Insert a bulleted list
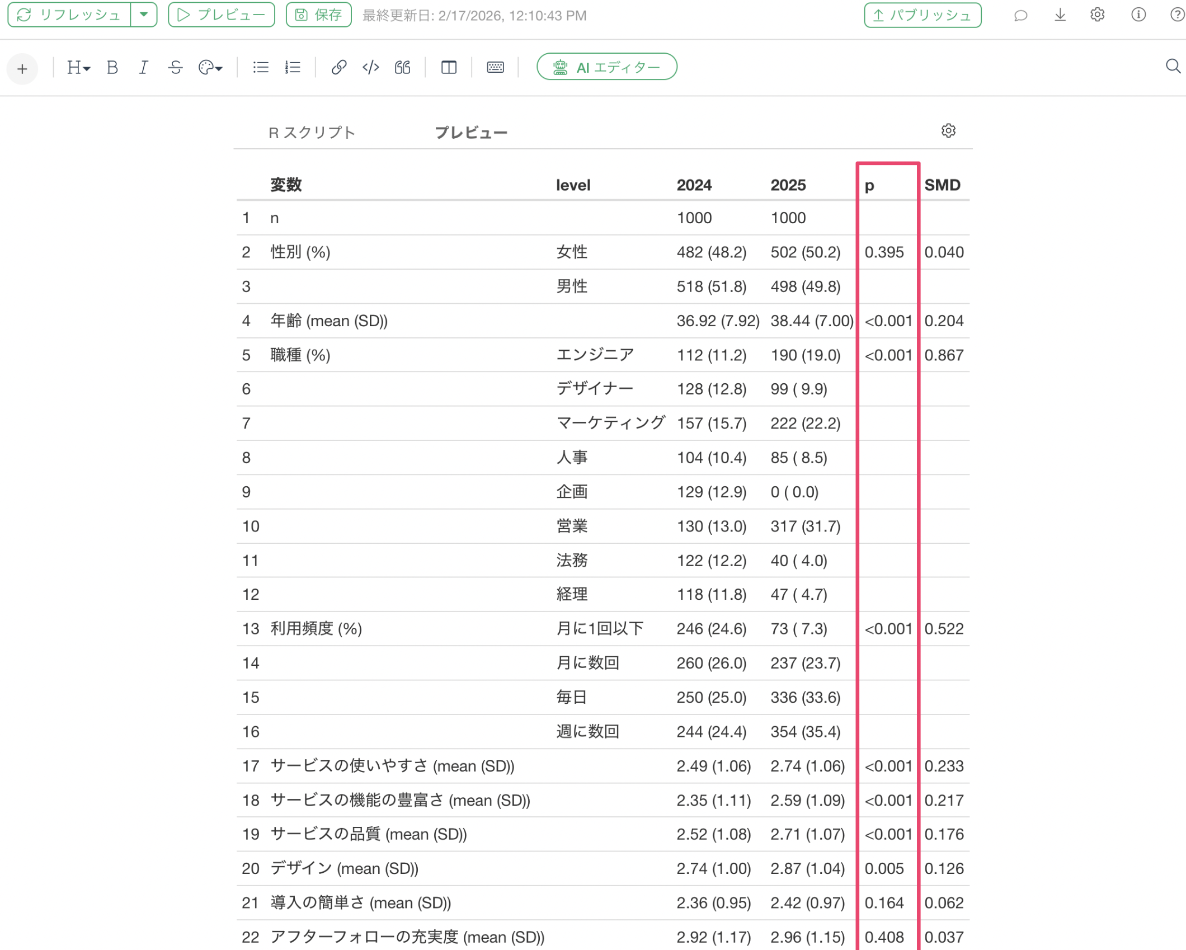The width and height of the screenshot is (1186, 950). click(x=261, y=68)
